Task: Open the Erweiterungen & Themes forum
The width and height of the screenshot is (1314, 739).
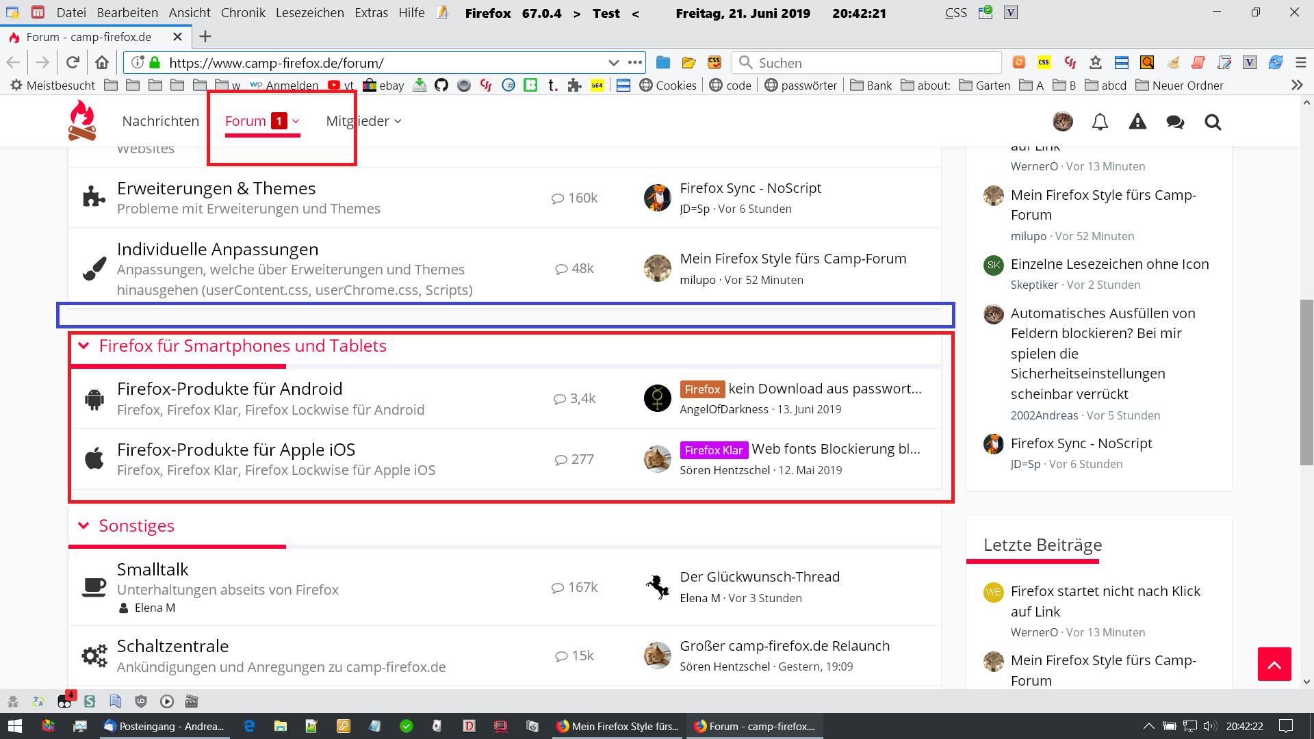Action: point(216,188)
